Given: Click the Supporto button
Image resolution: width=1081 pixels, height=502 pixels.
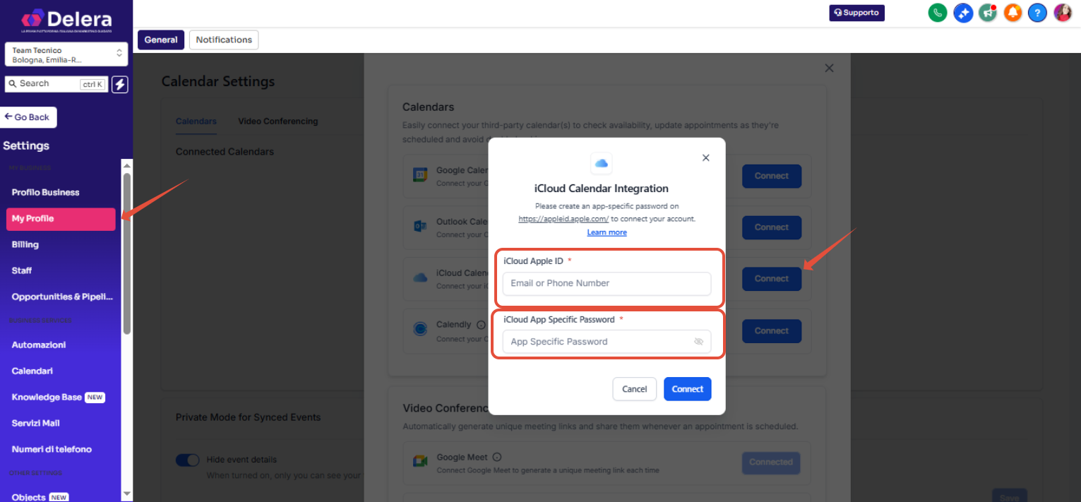Looking at the screenshot, I should coord(856,13).
